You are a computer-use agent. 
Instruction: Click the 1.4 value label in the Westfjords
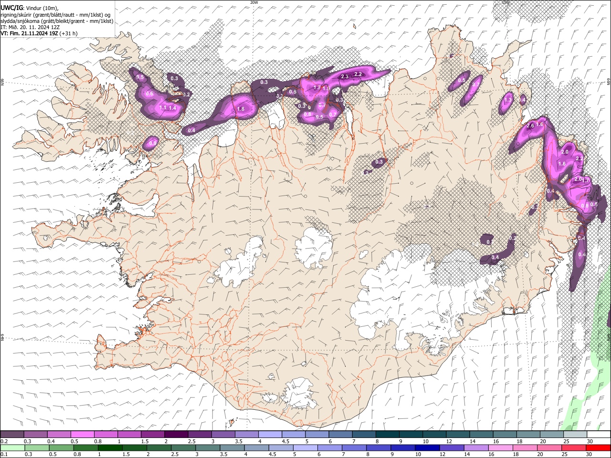[x=173, y=108]
